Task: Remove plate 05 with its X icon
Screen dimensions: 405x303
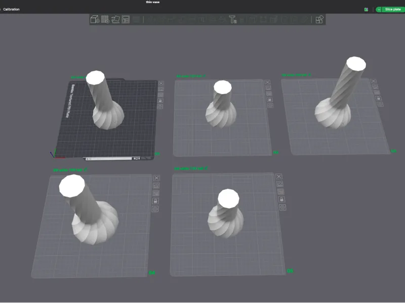Action: [279, 176]
